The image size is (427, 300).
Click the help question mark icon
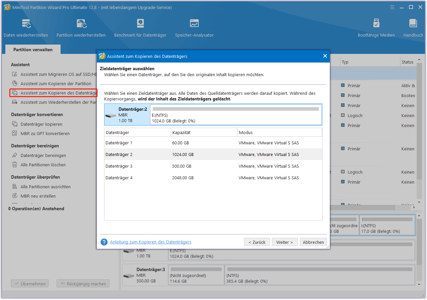[x=104, y=242]
